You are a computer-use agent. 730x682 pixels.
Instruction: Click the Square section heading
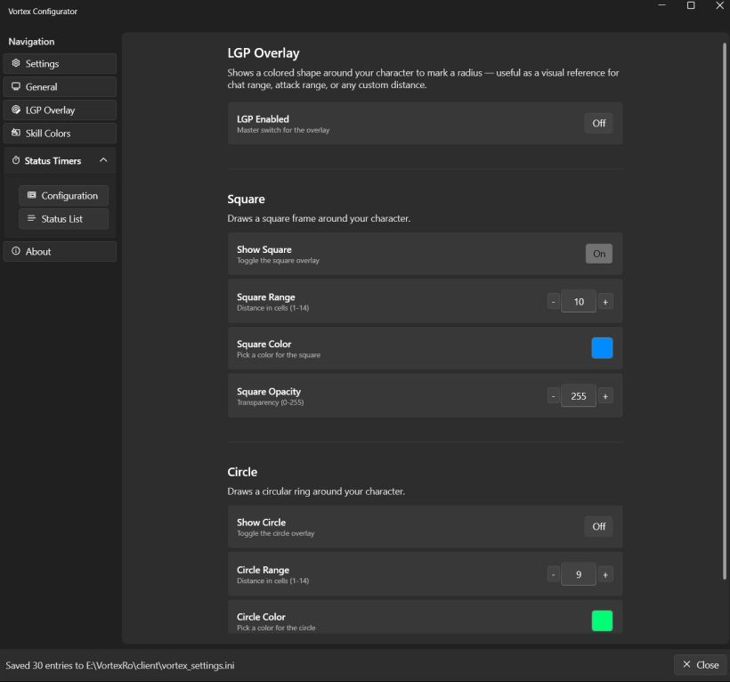coord(247,199)
